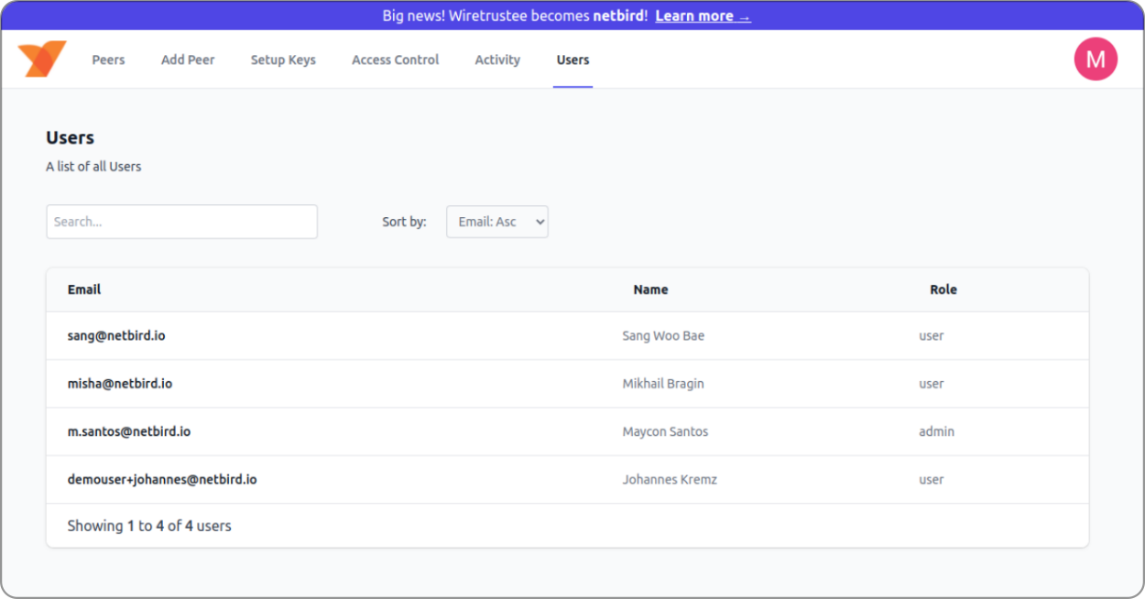Select the sang@netbird.io user row
The image size is (1145, 599).
pyautogui.click(x=116, y=336)
